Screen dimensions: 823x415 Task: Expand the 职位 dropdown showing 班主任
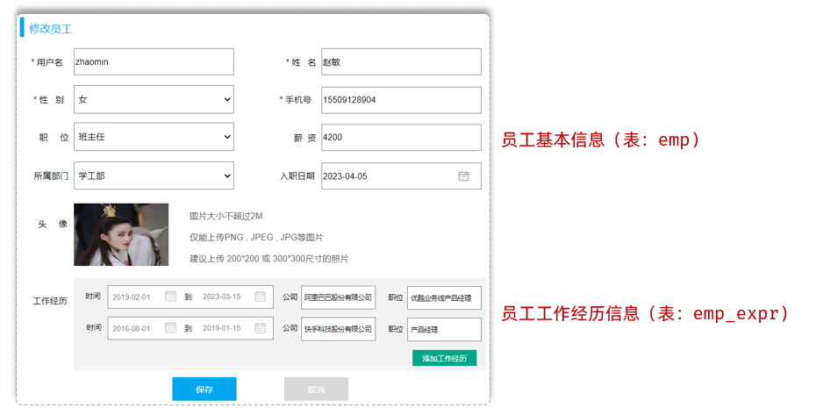tap(154, 138)
